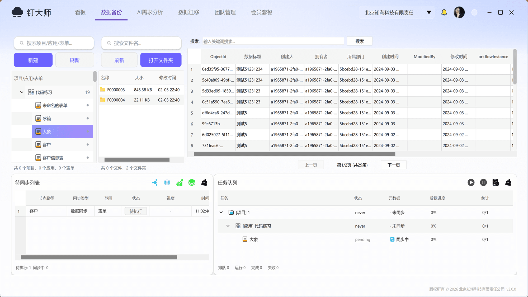The image size is (528, 297).
Task: Select the 大象 task row in queue
Action: click(x=365, y=239)
